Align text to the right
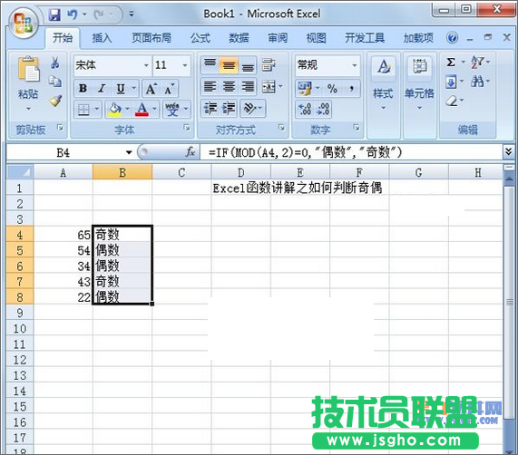Image resolution: width=518 pixels, height=455 pixels. [x=248, y=87]
